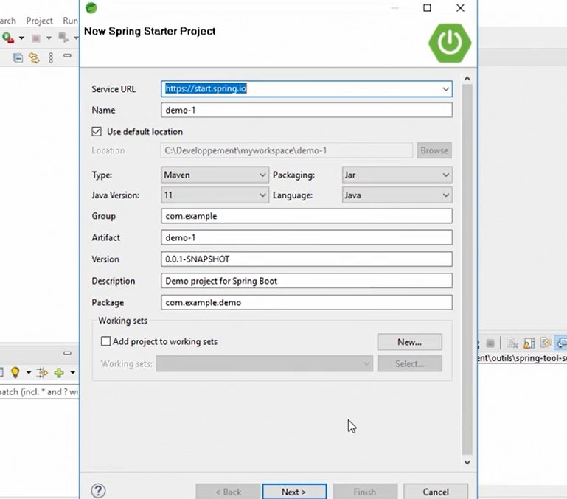Minimize the lower-left panel in Eclipse
567x499 pixels.
(x=67, y=353)
